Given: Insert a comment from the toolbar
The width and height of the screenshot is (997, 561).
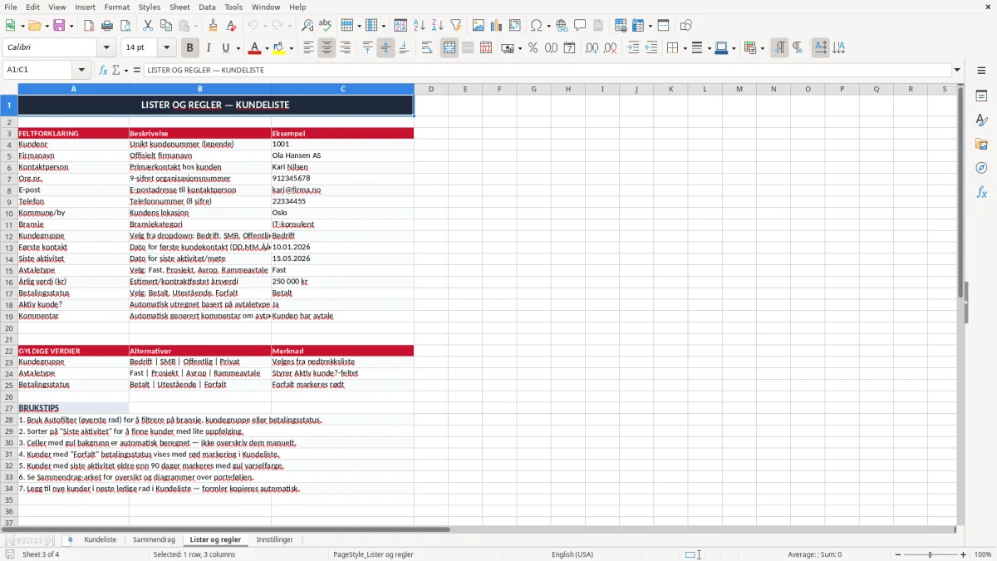Looking at the screenshot, I should pos(580,26).
